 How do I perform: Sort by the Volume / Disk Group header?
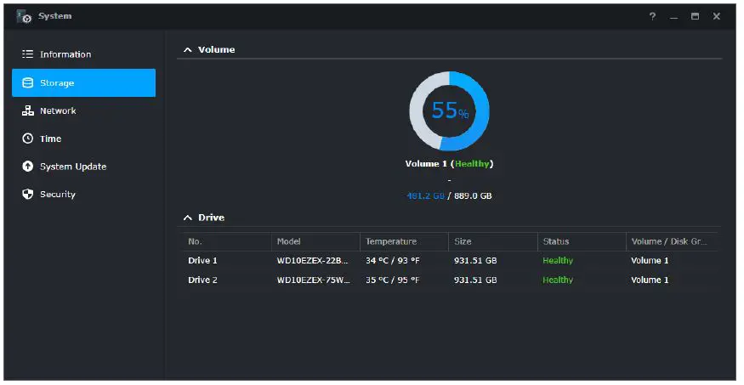point(669,241)
